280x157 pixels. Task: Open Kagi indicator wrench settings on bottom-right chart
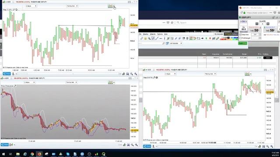tap(154, 78)
